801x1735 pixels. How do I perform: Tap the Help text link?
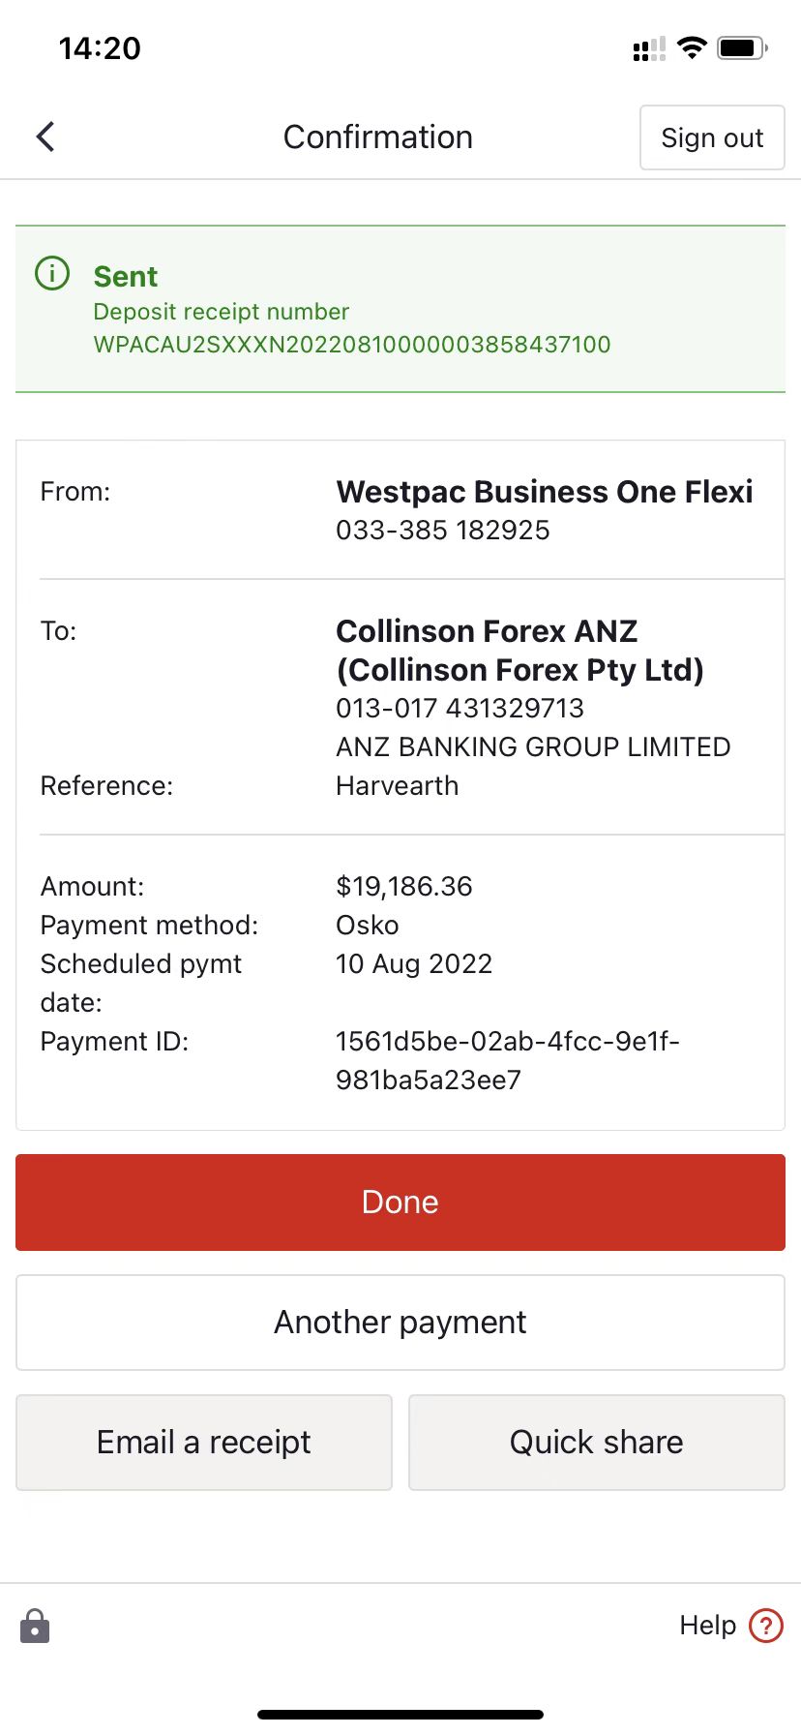(708, 1626)
